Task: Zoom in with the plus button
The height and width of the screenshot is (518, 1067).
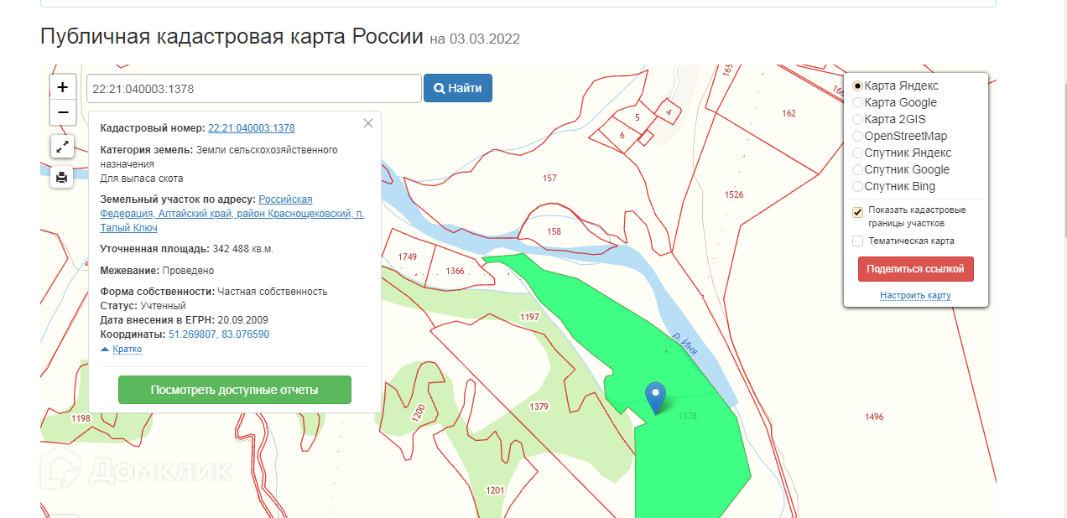Action: pyautogui.click(x=62, y=87)
